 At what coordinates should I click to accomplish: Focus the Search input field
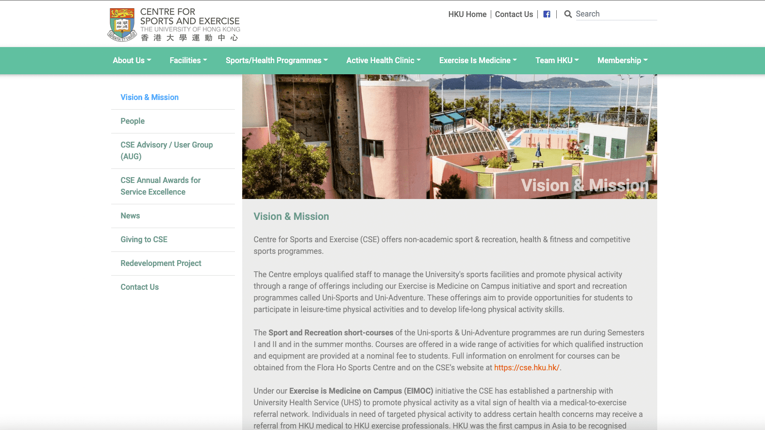[x=616, y=14]
